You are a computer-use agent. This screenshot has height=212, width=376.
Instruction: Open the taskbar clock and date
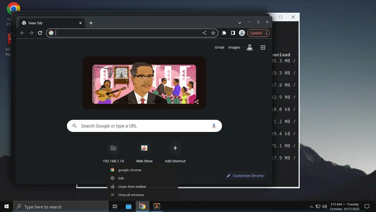(344, 206)
